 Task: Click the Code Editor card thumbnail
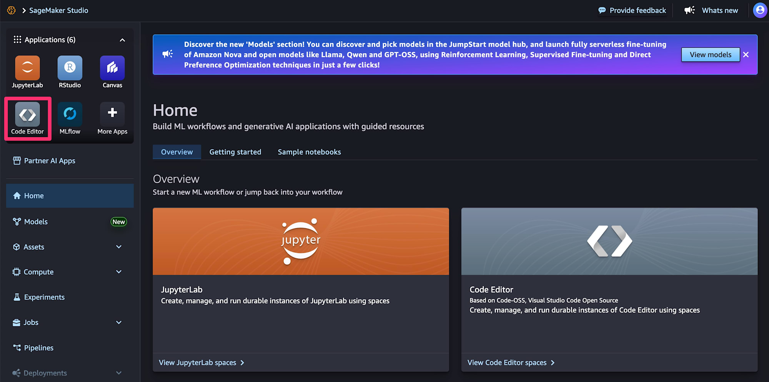click(609, 241)
